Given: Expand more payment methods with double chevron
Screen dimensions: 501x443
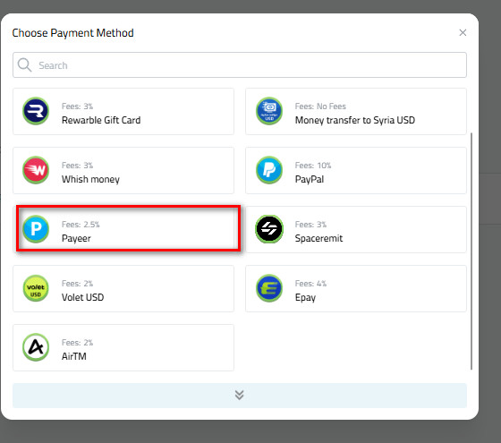Looking at the screenshot, I should (240, 396).
